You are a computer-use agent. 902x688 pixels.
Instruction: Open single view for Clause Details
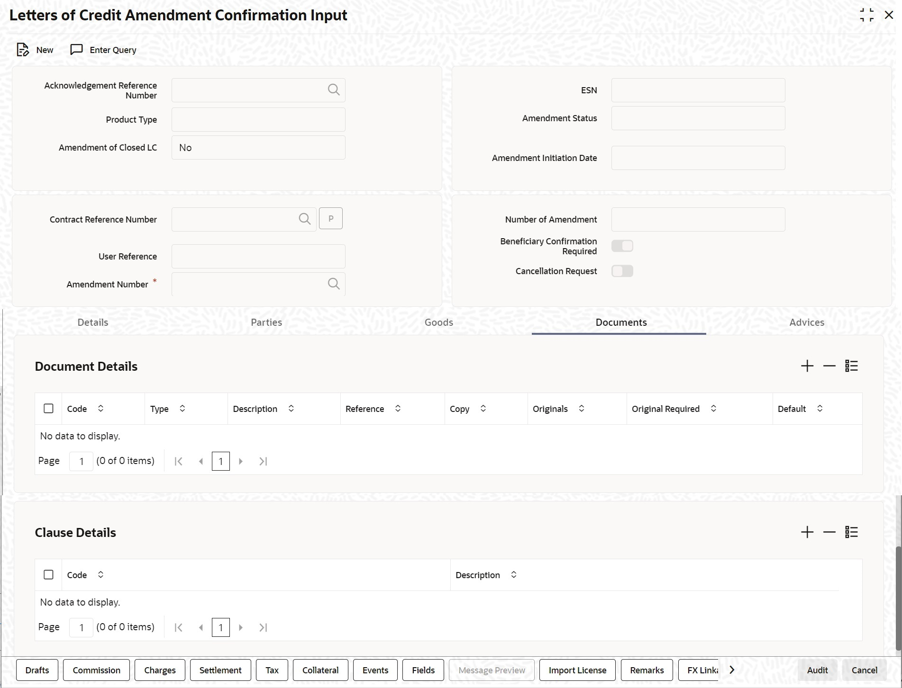(852, 532)
